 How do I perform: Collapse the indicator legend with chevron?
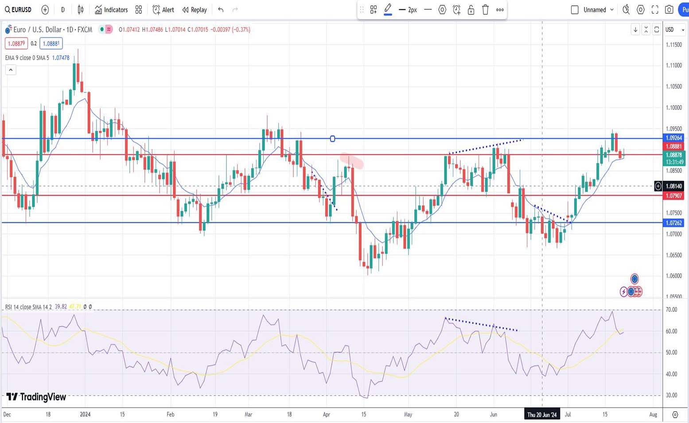coord(11,70)
